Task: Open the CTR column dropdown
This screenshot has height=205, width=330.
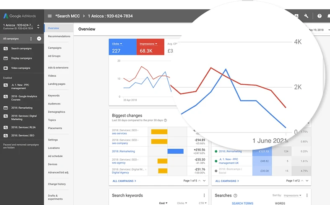Action: pyautogui.click(x=203, y=203)
